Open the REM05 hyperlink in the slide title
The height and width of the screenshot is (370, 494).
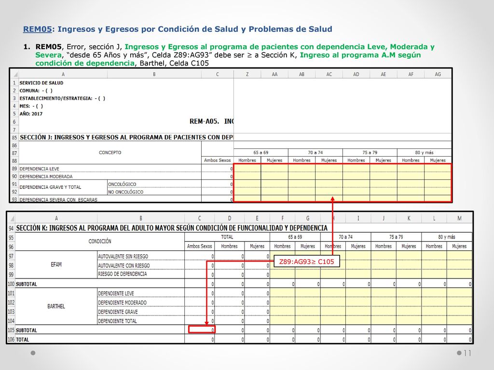(x=37, y=29)
